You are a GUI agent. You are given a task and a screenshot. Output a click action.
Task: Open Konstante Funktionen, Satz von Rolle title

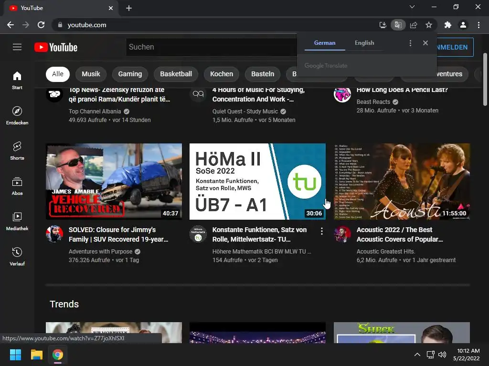[259, 234]
